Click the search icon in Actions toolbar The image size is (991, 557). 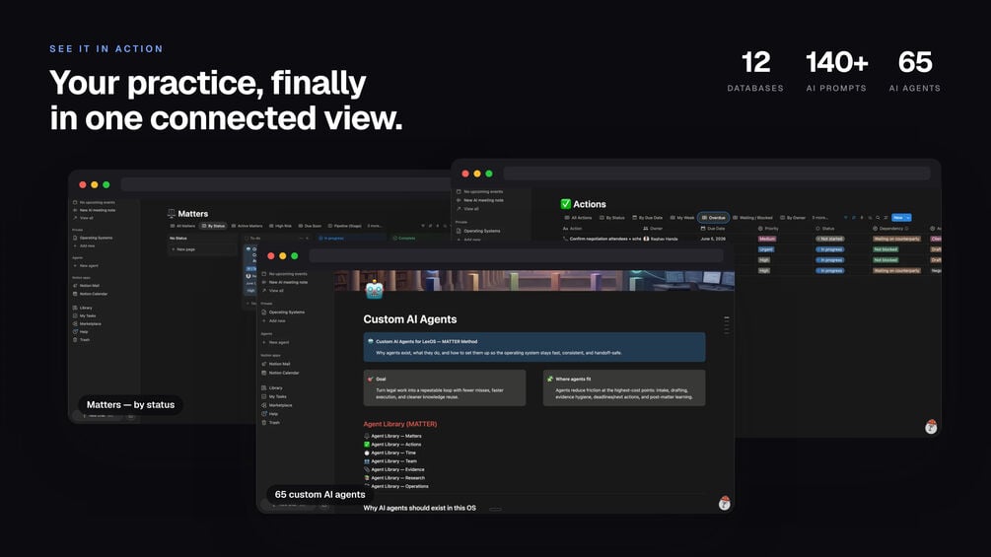(878, 218)
